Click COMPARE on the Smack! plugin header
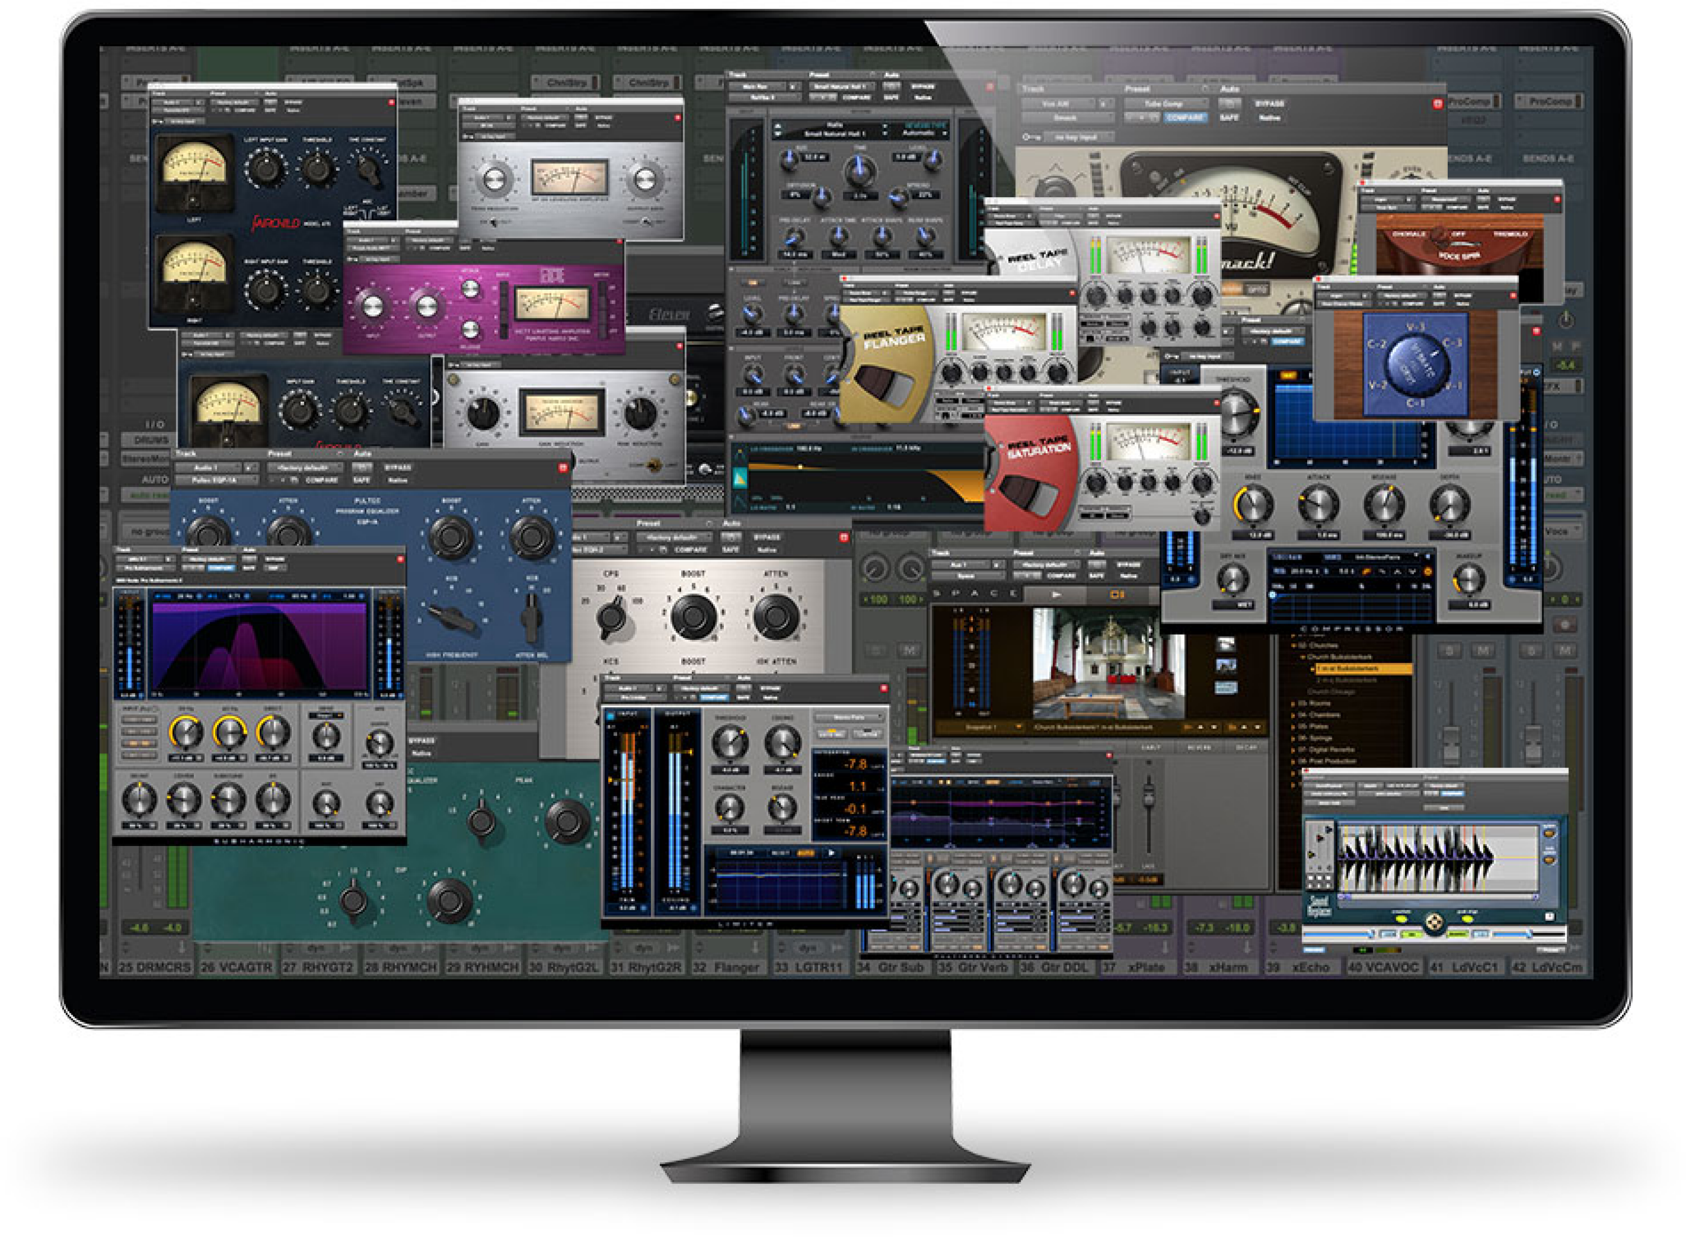Viewport: 1686px width, 1237px height. pos(1185,119)
